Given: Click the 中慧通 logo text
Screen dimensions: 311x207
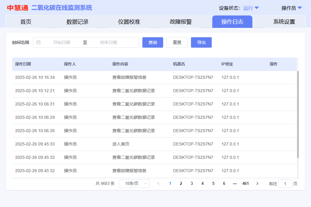Looking at the screenshot, I should tap(18, 8).
